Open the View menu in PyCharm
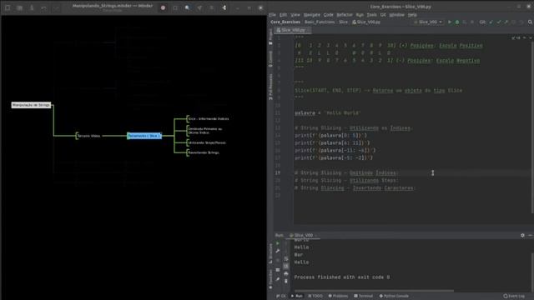This screenshot has height=300, width=534. pos(295,15)
